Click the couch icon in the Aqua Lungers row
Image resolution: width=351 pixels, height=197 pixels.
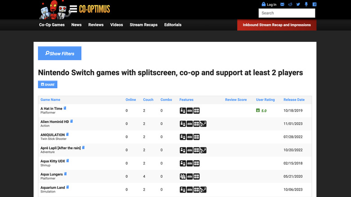pyautogui.click(x=189, y=176)
